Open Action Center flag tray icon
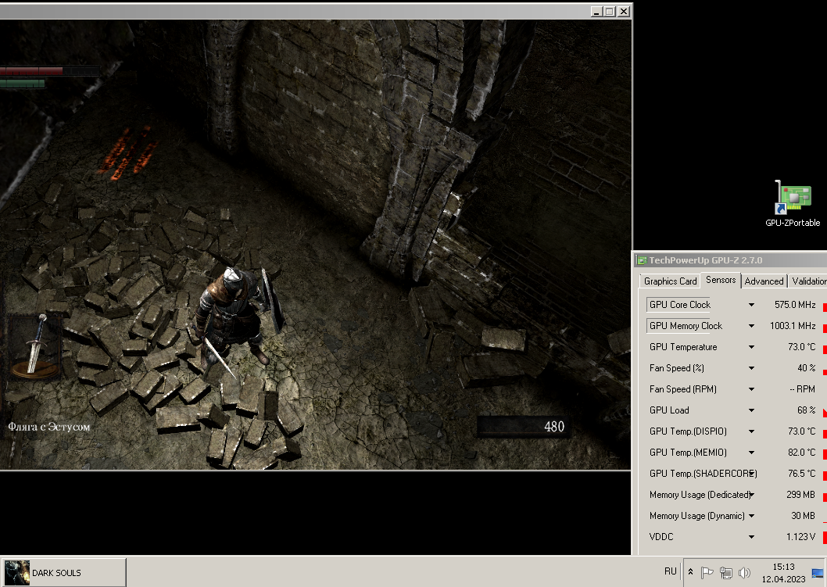 coord(707,572)
